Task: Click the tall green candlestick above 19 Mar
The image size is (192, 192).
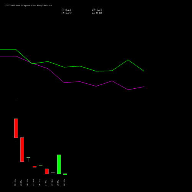Action: (59, 164)
